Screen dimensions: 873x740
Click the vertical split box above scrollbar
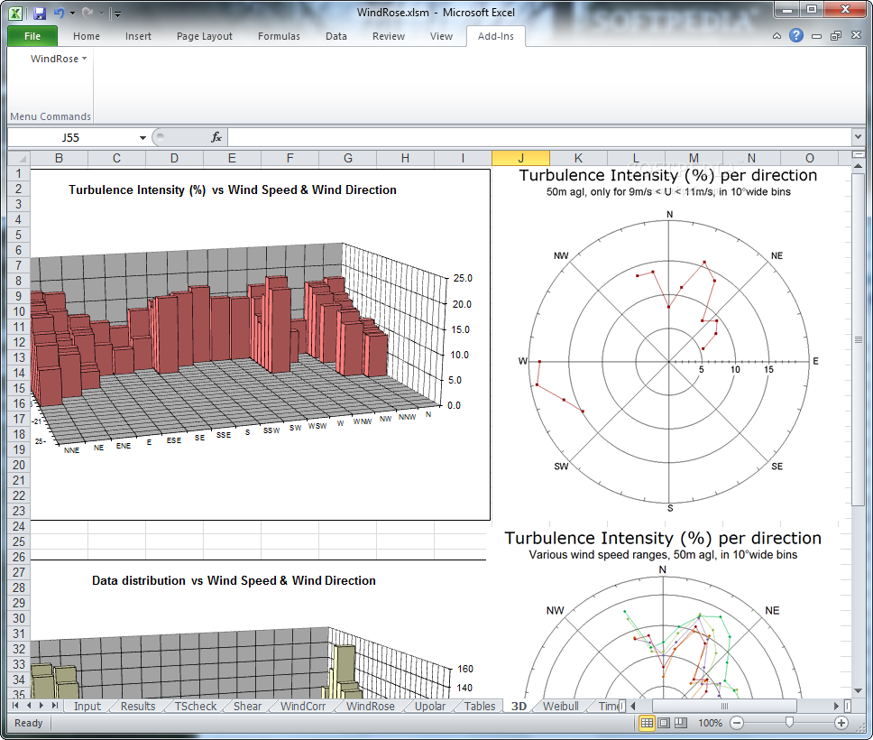tap(858, 153)
